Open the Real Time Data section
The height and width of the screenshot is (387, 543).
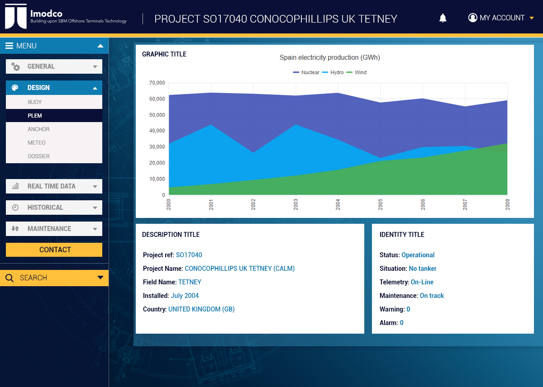[x=54, y=186]
